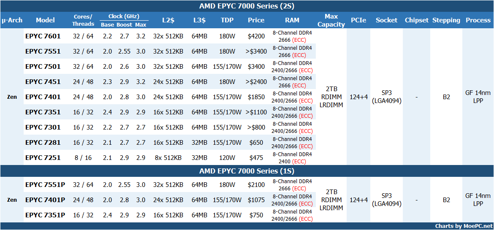Click the $2100 price of EPYC 7551P

click(256, 184)
